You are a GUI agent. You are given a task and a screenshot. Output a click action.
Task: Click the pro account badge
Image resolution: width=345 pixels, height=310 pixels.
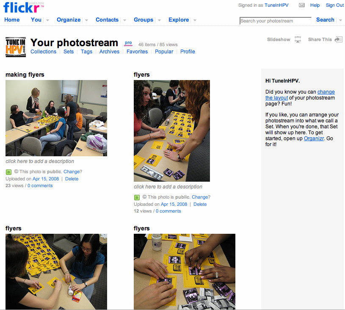coord(128,43)
